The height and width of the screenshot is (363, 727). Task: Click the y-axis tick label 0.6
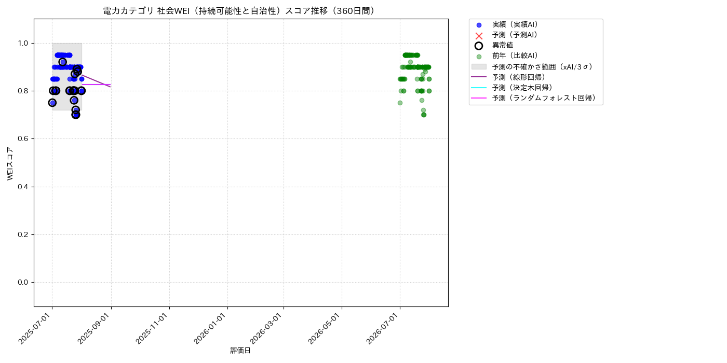(24, 139)
